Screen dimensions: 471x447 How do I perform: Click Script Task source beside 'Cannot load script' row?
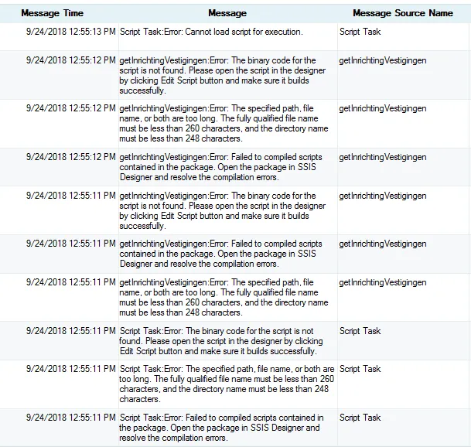click(x=360, y=32)
